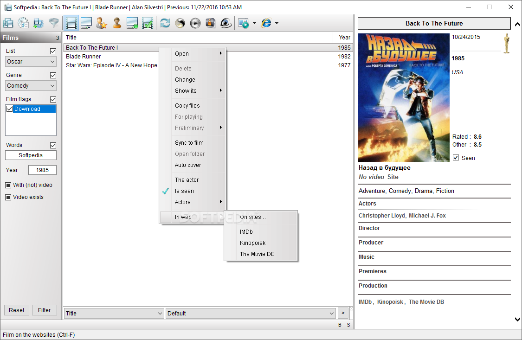The height and width of the screenshot is (340, 522).
Task: Click the video player window icon
Action: [x=244, y=23]
